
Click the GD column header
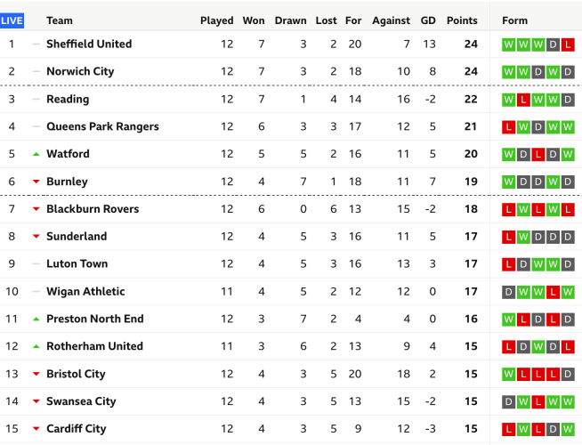click(x=428, y=20)
